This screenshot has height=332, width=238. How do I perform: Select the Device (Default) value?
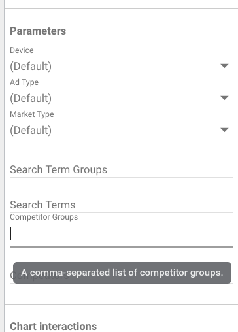[x=31, y=66]
